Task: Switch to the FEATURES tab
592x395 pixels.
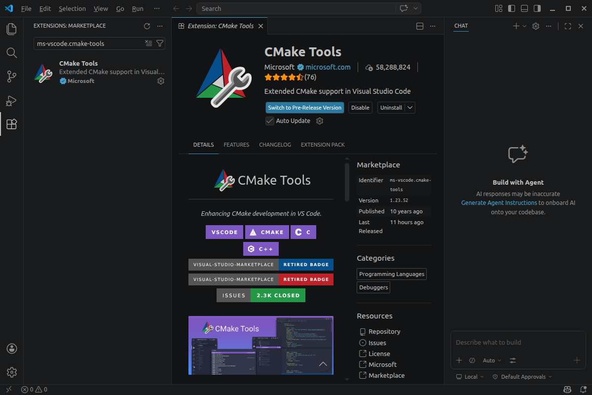Action: 236,145
